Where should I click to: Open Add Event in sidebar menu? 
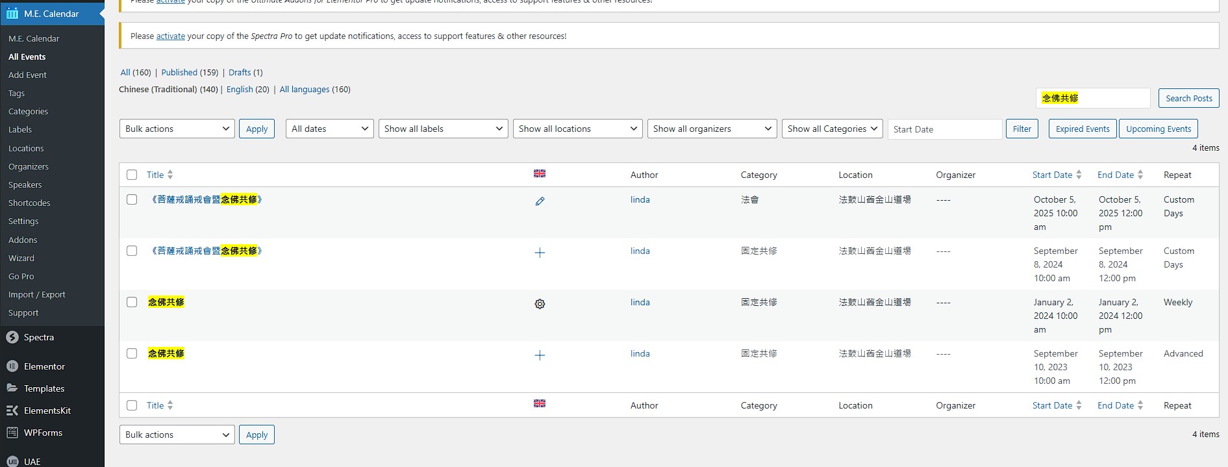27,75
